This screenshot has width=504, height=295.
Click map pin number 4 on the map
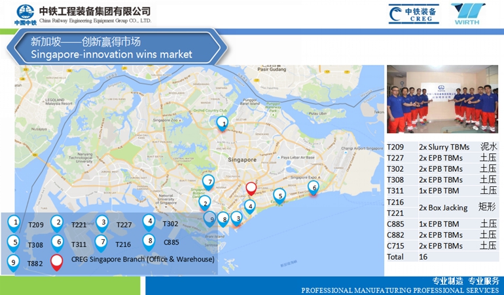point(250,207)
